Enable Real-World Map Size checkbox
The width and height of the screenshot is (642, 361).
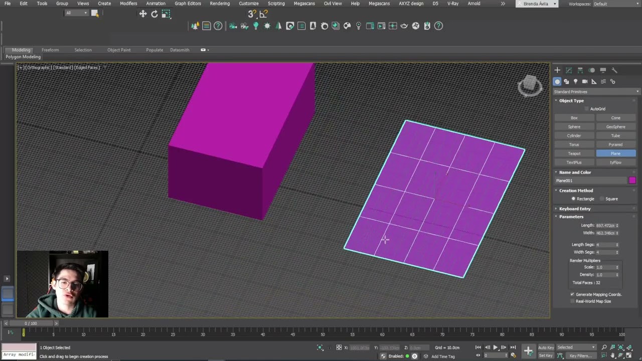pos(572,301)
